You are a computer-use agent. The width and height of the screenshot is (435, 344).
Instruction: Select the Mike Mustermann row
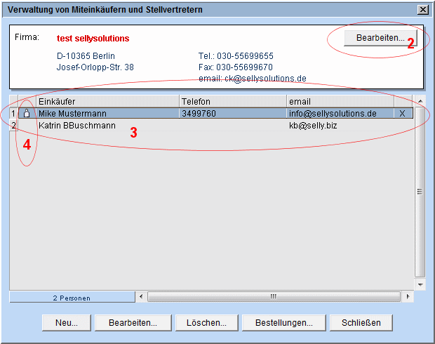(216, 113)
